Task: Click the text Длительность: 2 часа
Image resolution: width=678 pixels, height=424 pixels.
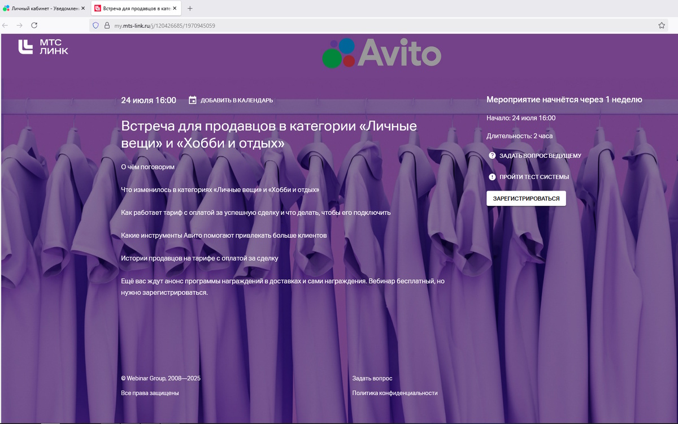Action: pos(519,136)
